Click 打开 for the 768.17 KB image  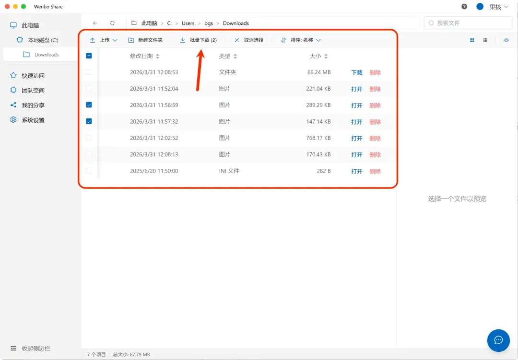click(x=357, y=138)
